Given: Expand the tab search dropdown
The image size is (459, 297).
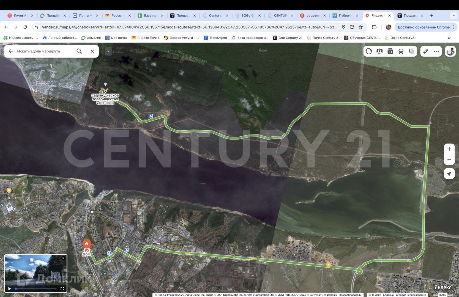Looking at the screenshot, I should (453, 16).
